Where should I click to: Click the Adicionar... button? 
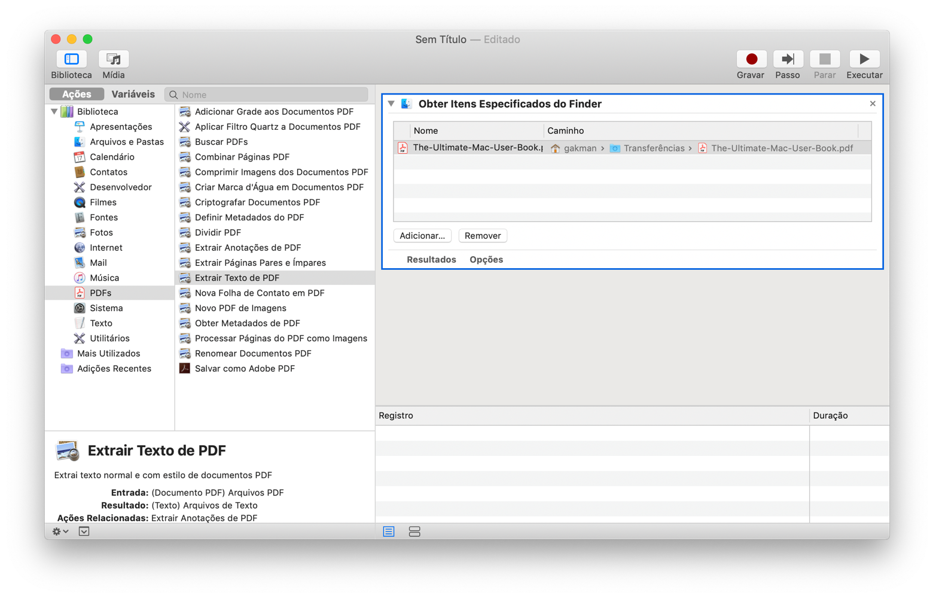click(422, 236)
